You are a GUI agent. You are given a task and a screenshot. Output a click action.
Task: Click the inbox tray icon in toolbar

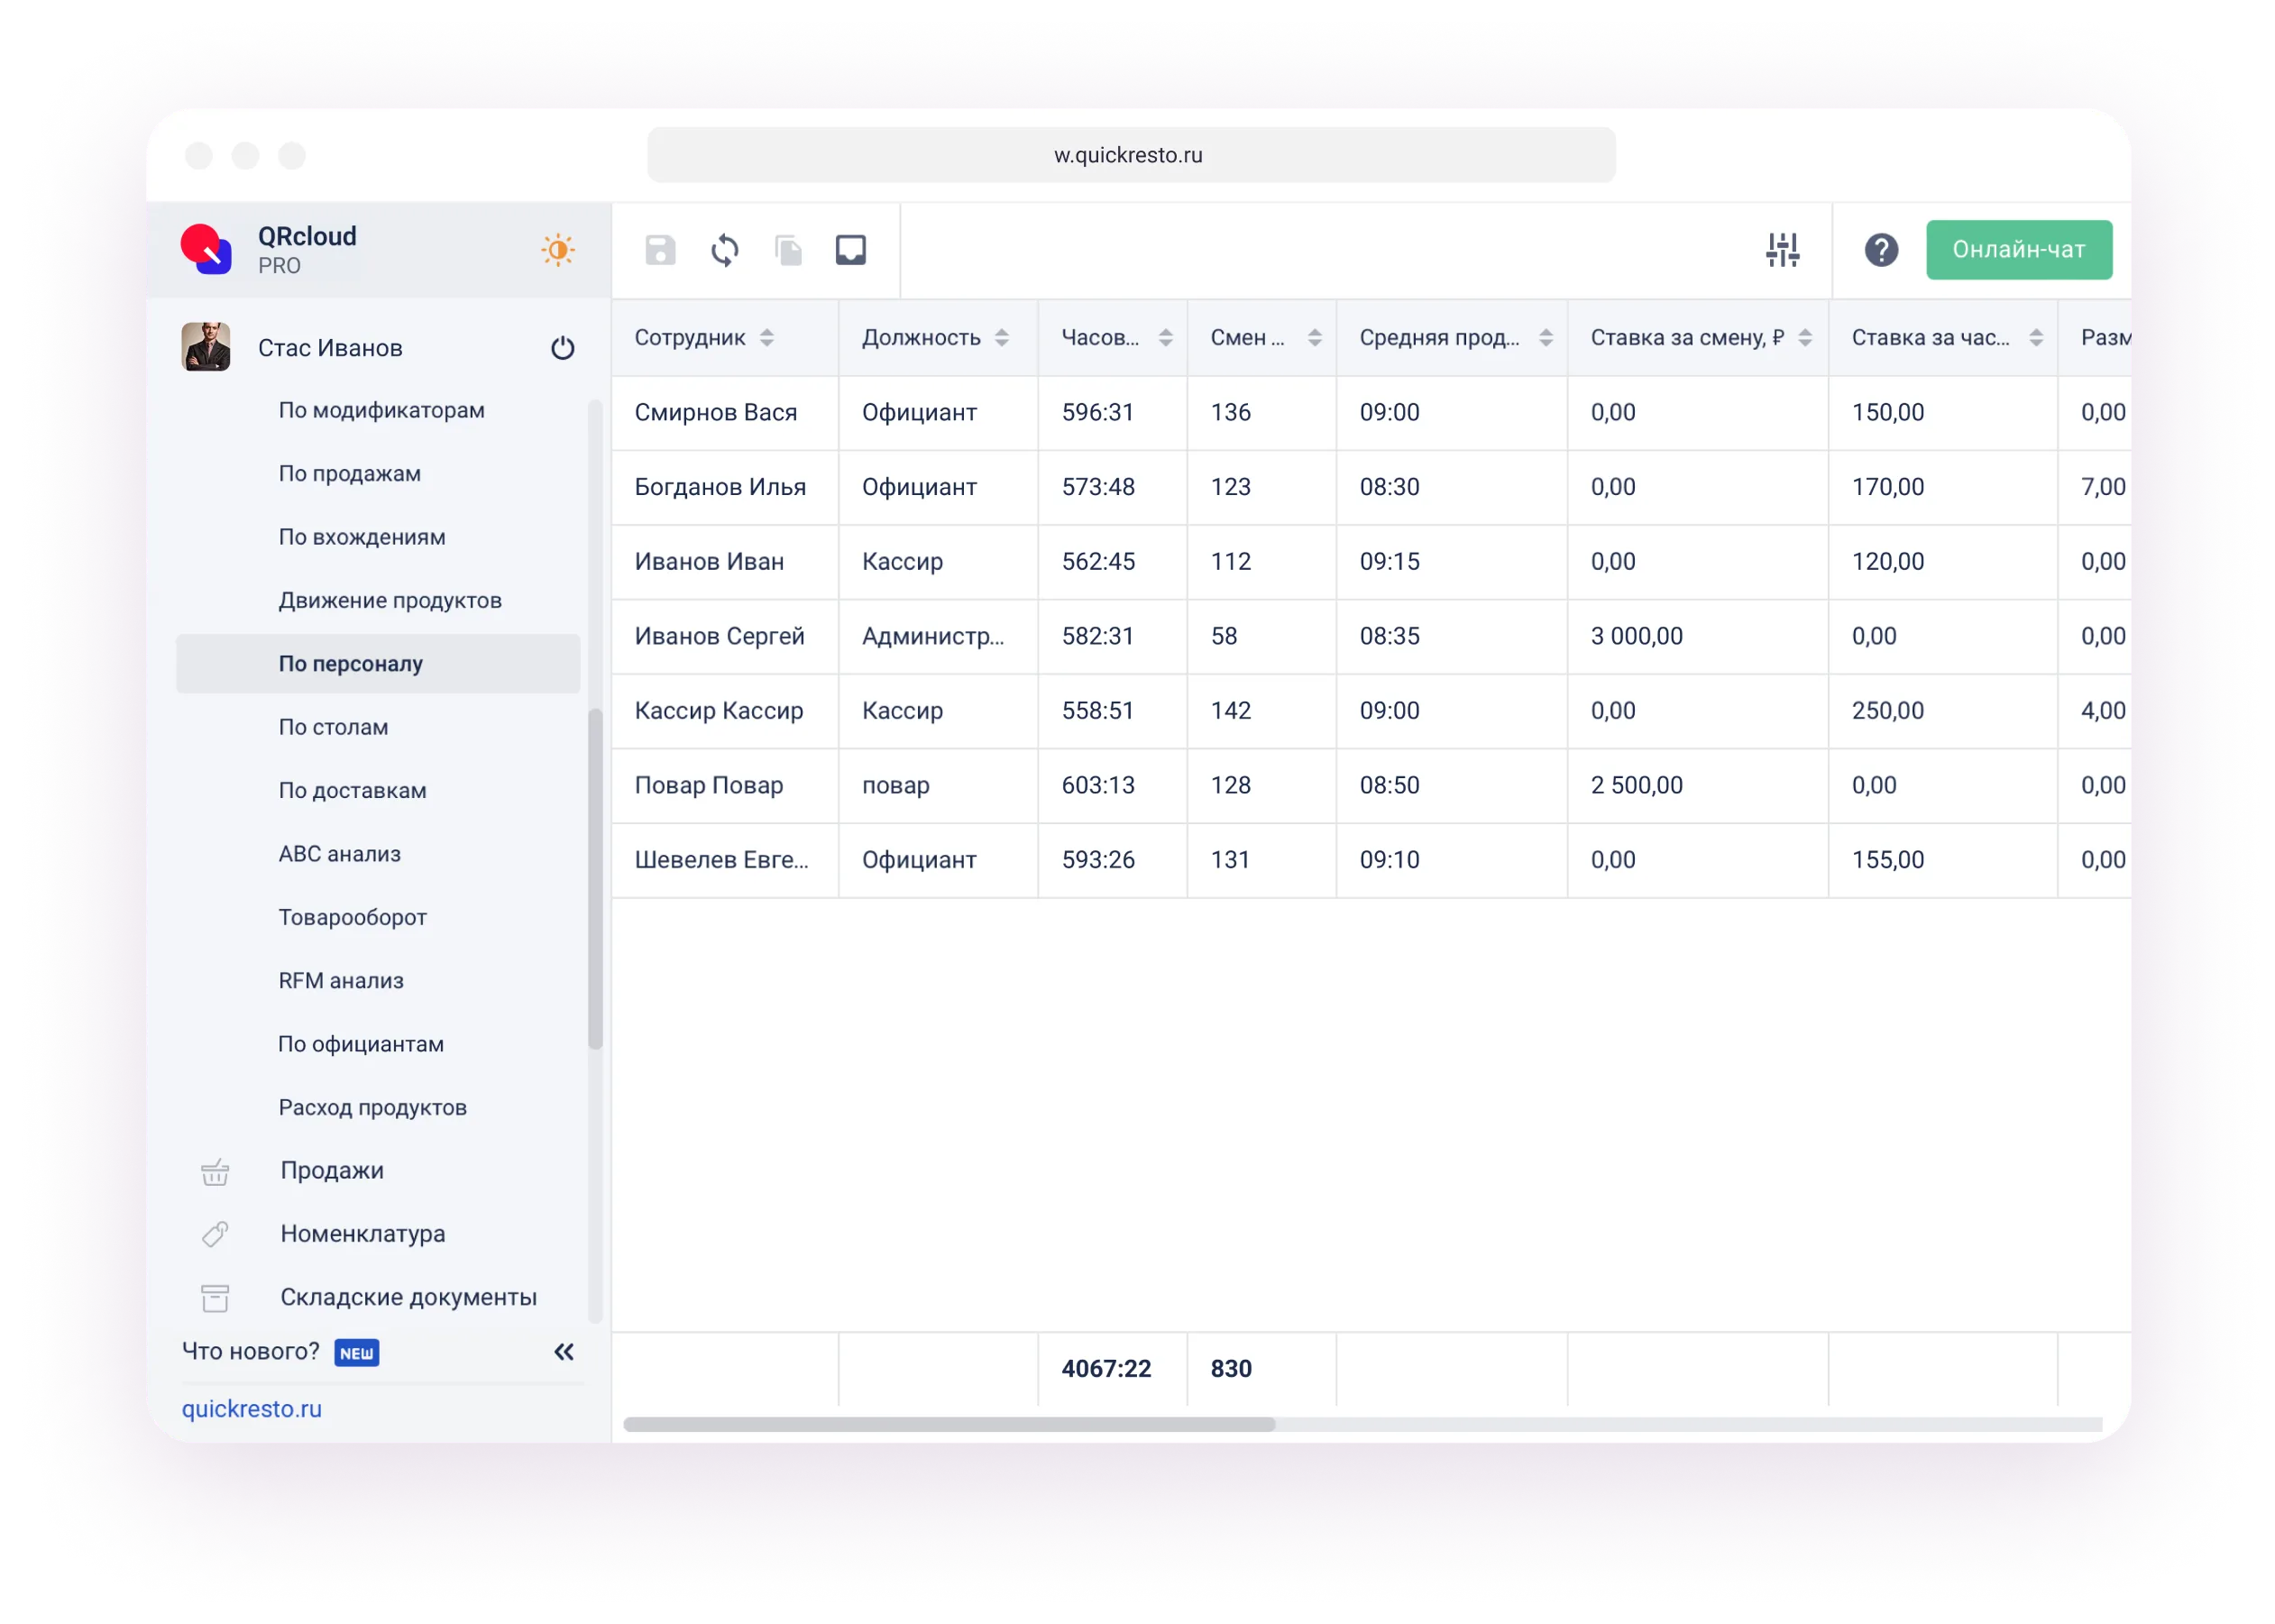[851, 250]
